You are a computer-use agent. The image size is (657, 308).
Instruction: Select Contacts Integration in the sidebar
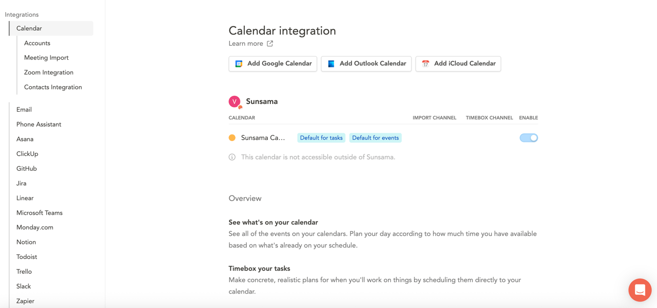click(53, 87)
